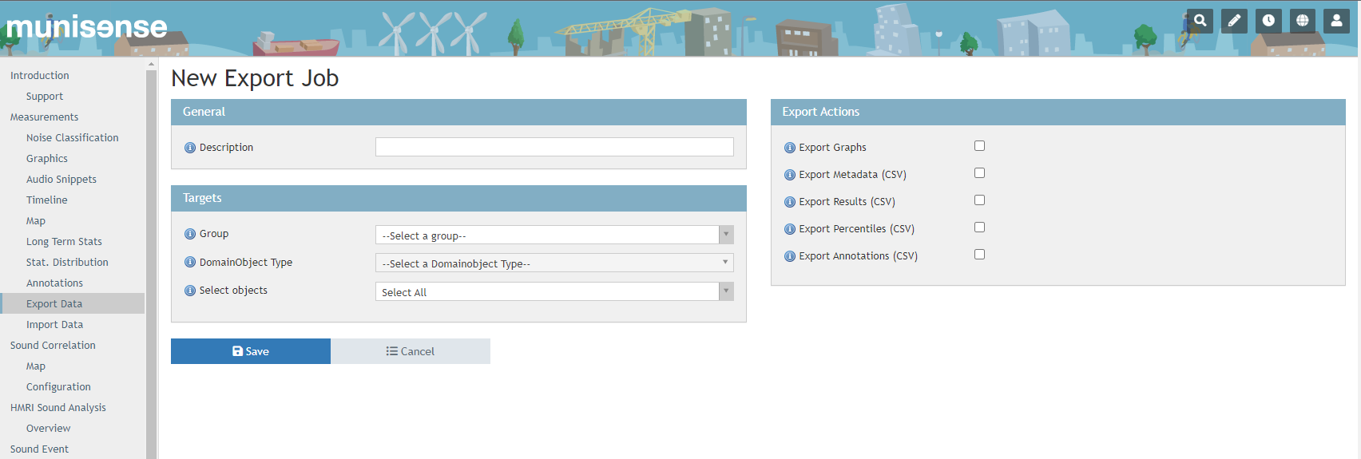Click the Description text input field
Image resolution: width=1361 pixels, height=459 pixels.
554,147
